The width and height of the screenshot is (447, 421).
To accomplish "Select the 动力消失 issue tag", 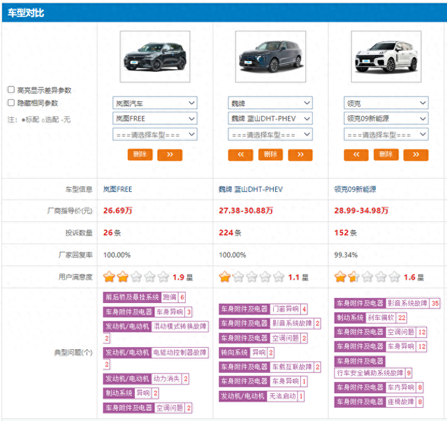I will [x=146, y=379].
